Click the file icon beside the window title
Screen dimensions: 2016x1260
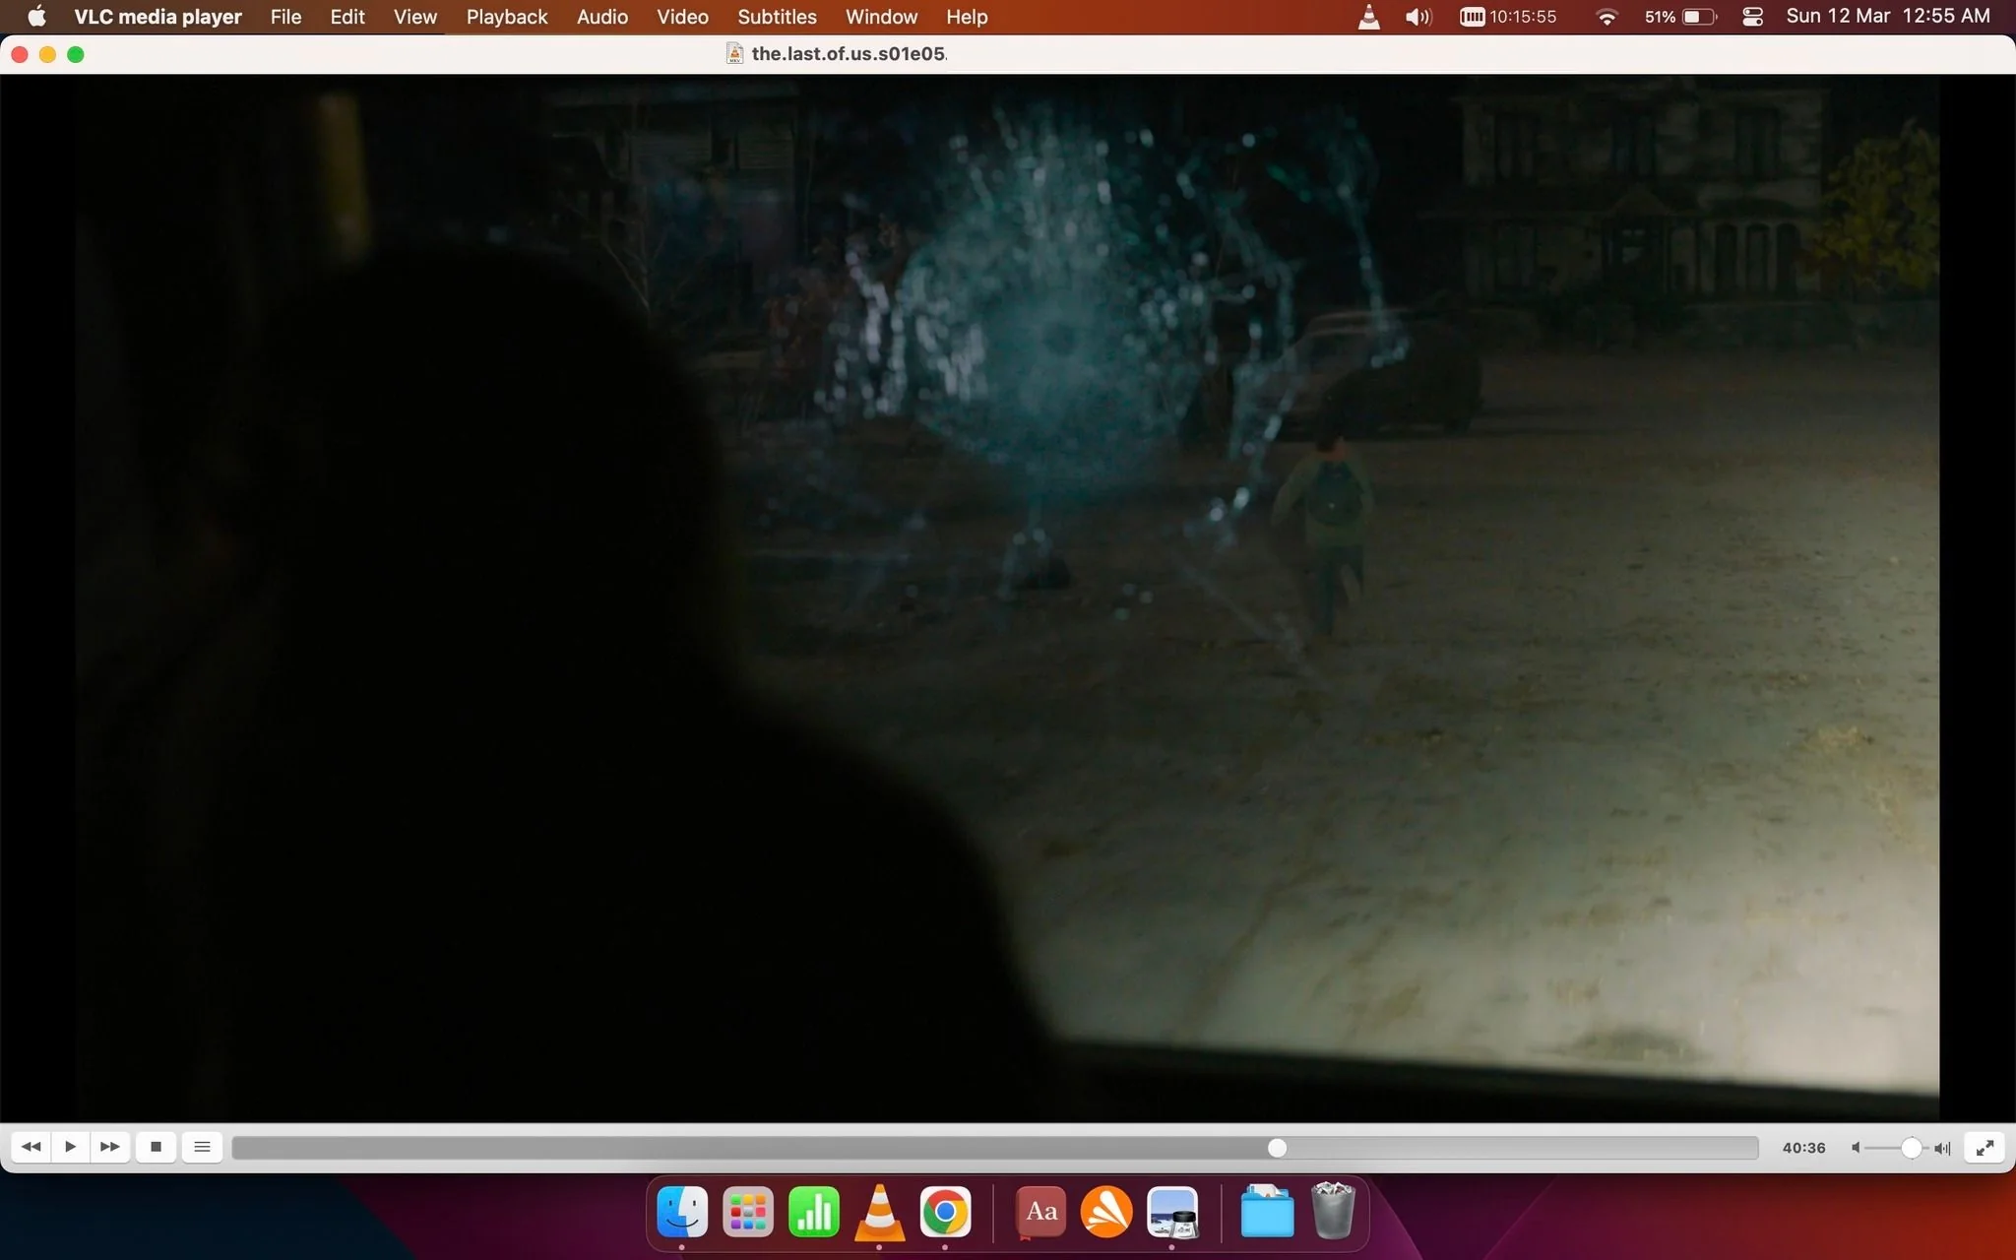(734, 53)
